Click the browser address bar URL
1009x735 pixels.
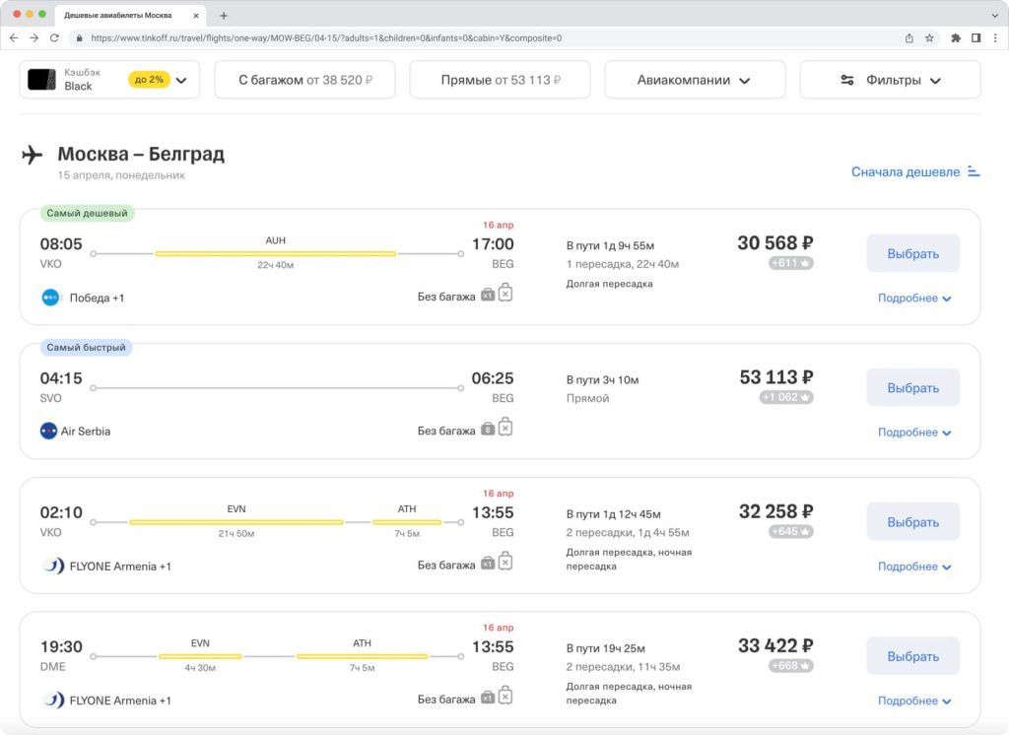[326, 38]
